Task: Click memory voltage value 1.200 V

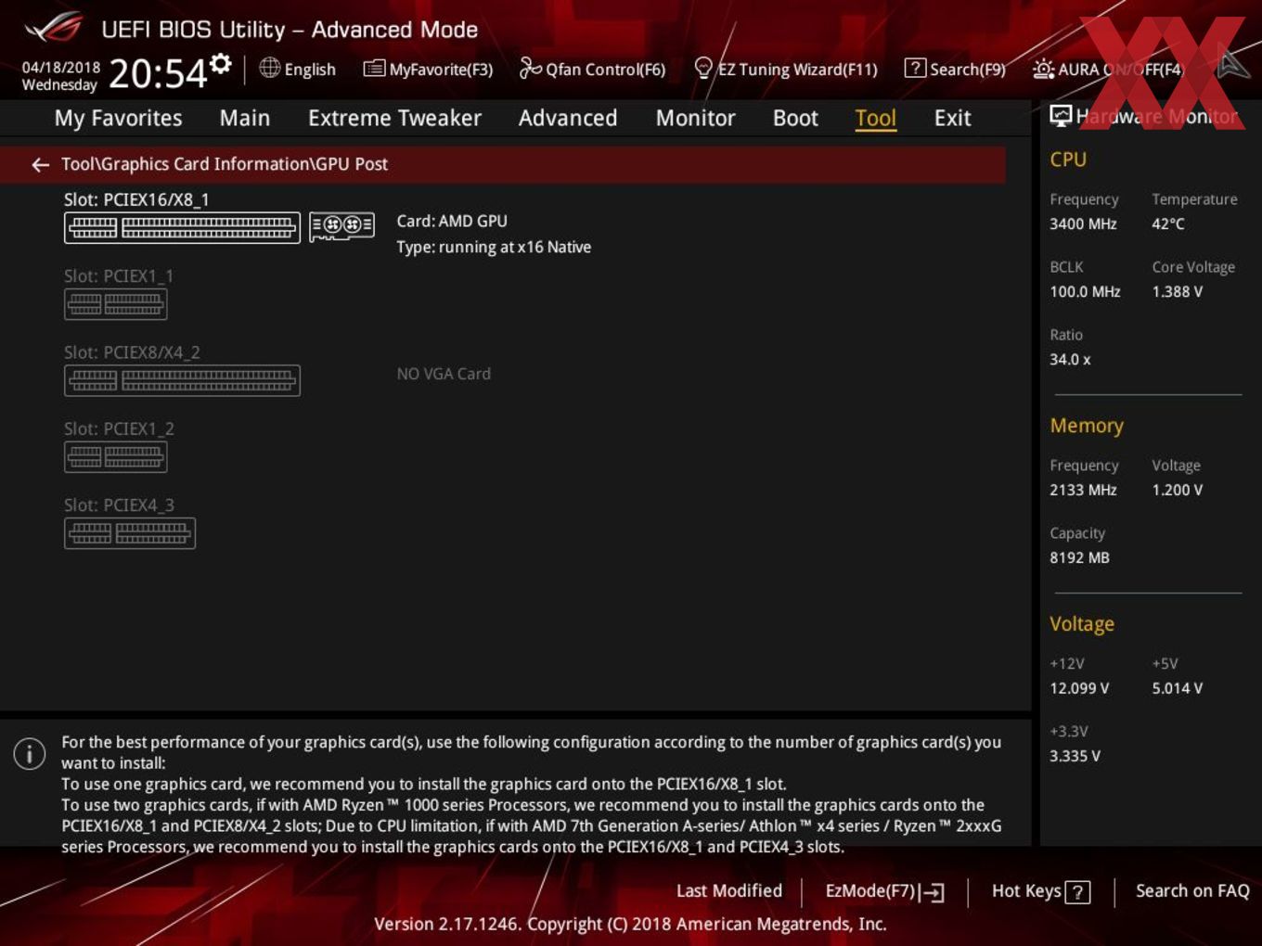Action: coord(1177,490)
